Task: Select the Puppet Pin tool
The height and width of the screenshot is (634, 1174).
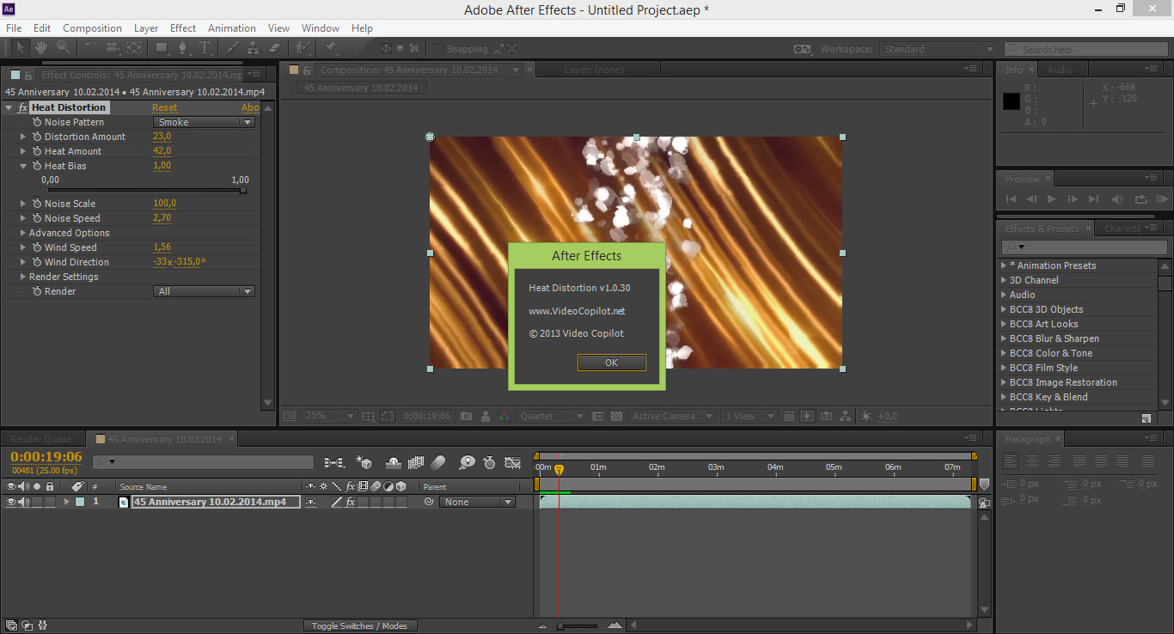Action: coord(331,48)
